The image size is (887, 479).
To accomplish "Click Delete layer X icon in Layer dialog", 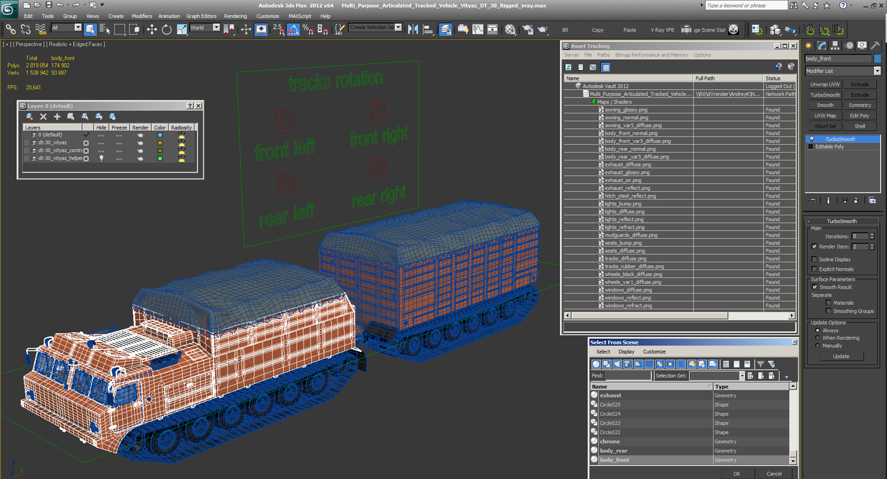I will pyautogui.click(x=43, y=116).
